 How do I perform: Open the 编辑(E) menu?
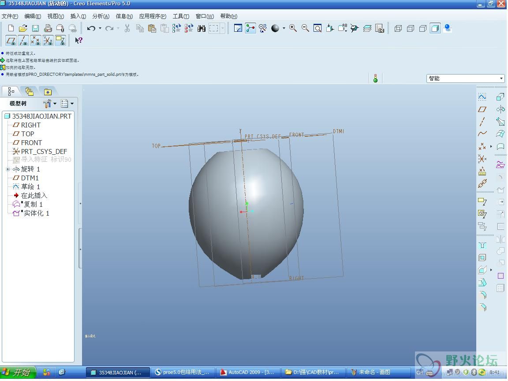[33, 16]
